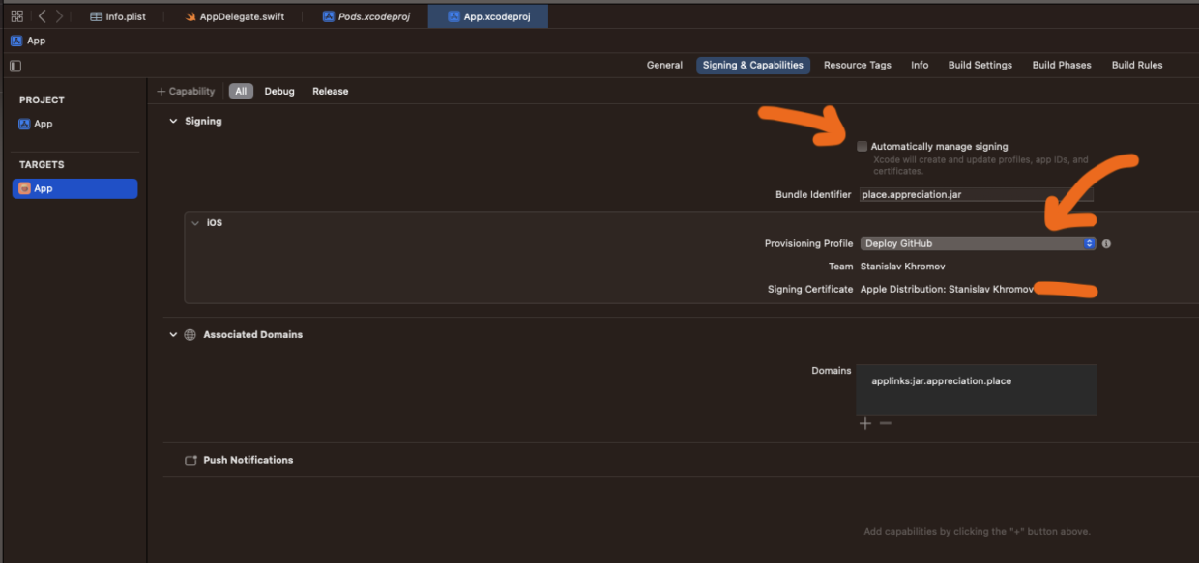
Task: Enable Automatically manage signing checkbox
Action: point(862,147)
